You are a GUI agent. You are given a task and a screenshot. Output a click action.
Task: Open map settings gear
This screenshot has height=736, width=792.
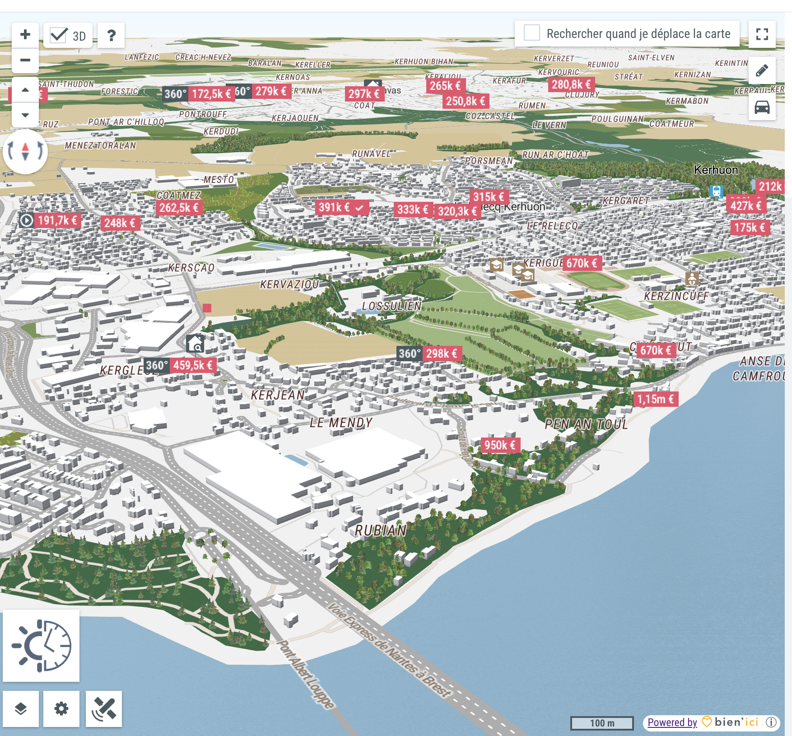tap(61, 708)
